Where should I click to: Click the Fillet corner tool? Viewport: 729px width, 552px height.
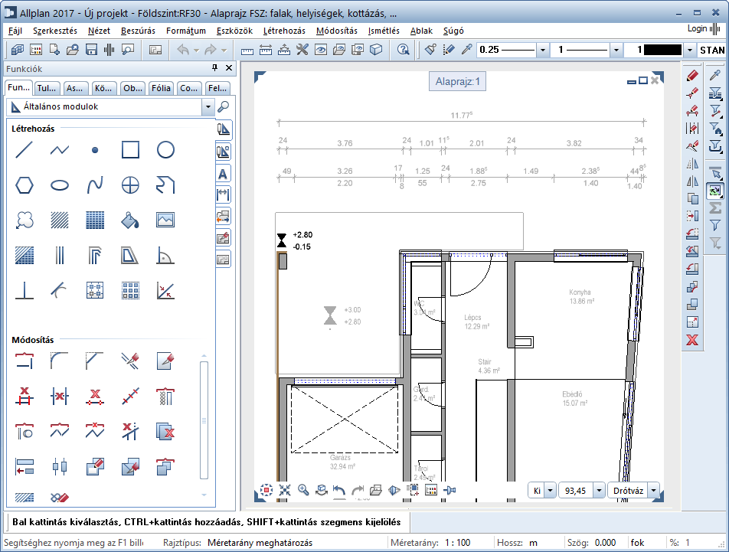click(x=60, y=361)
